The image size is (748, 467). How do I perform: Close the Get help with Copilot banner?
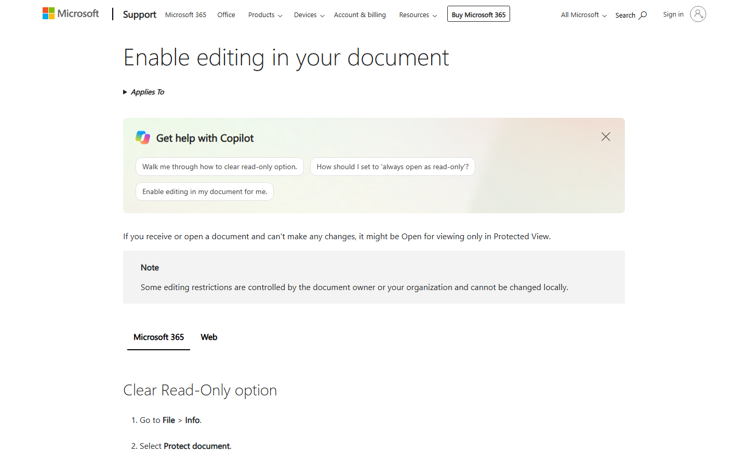tap(606, 136)
